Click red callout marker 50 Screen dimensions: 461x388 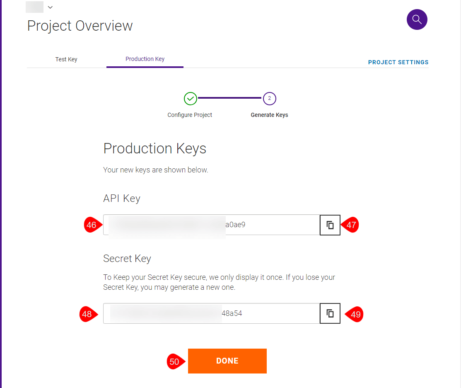click(x=175, y=361)
